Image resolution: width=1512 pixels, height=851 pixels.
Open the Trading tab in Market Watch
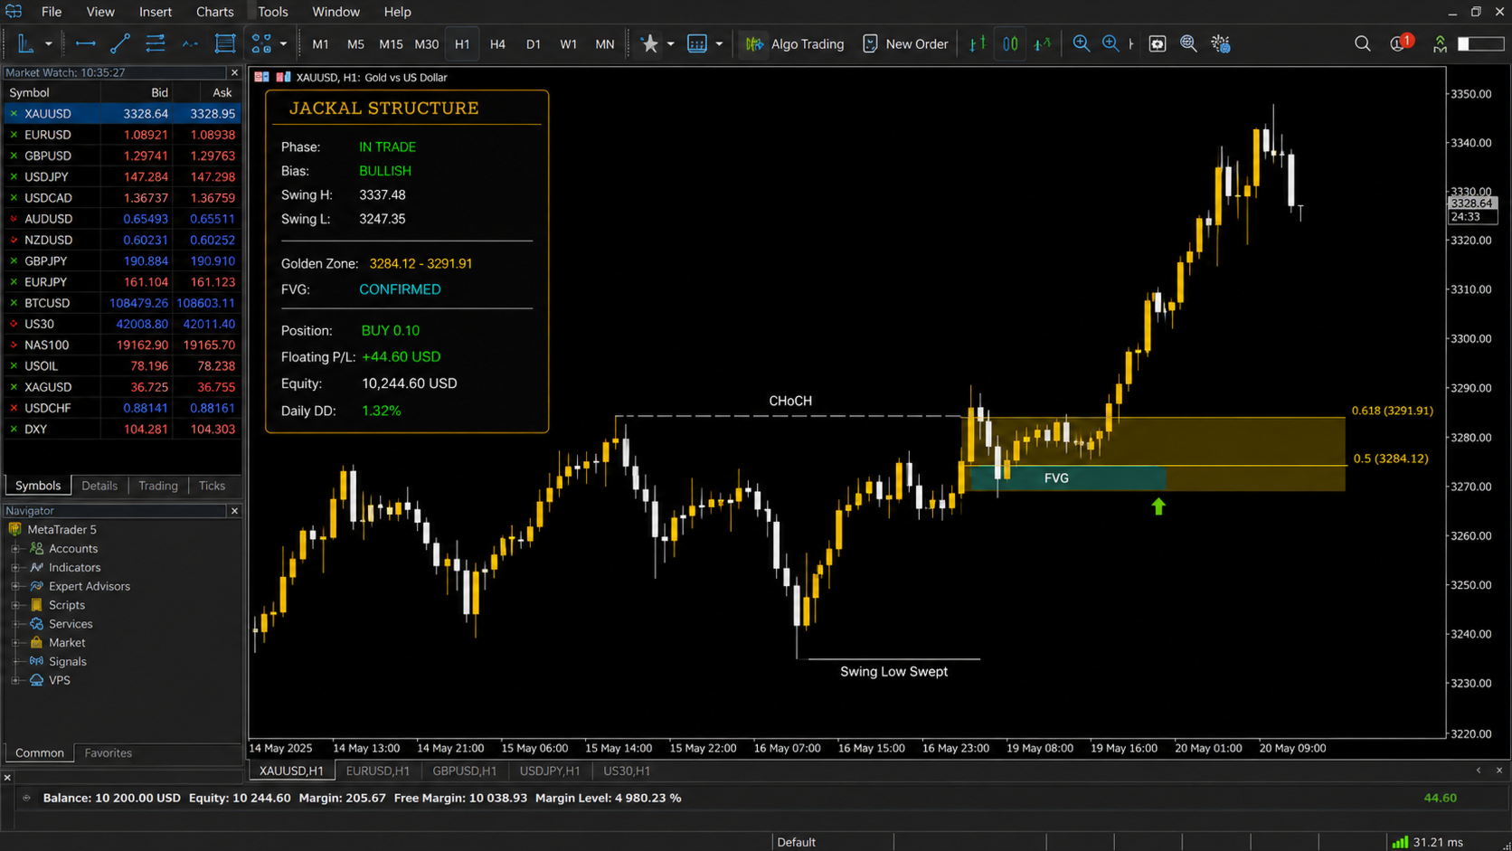pos(157,486)
